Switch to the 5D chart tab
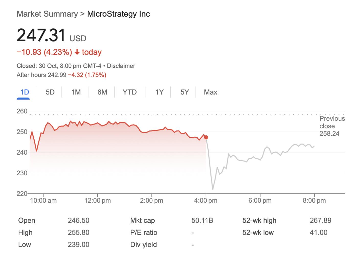 click(x=50, y=92)
